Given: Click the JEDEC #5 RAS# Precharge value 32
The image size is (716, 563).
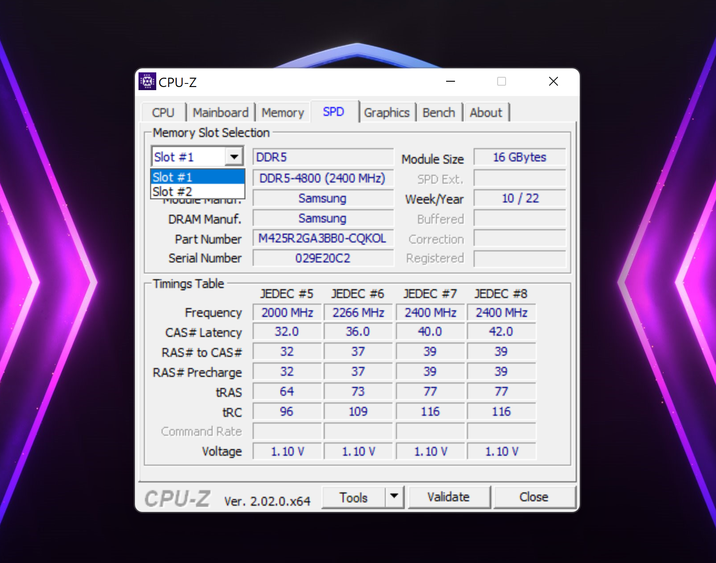Looking at the screenshot, I should [287, 372].
